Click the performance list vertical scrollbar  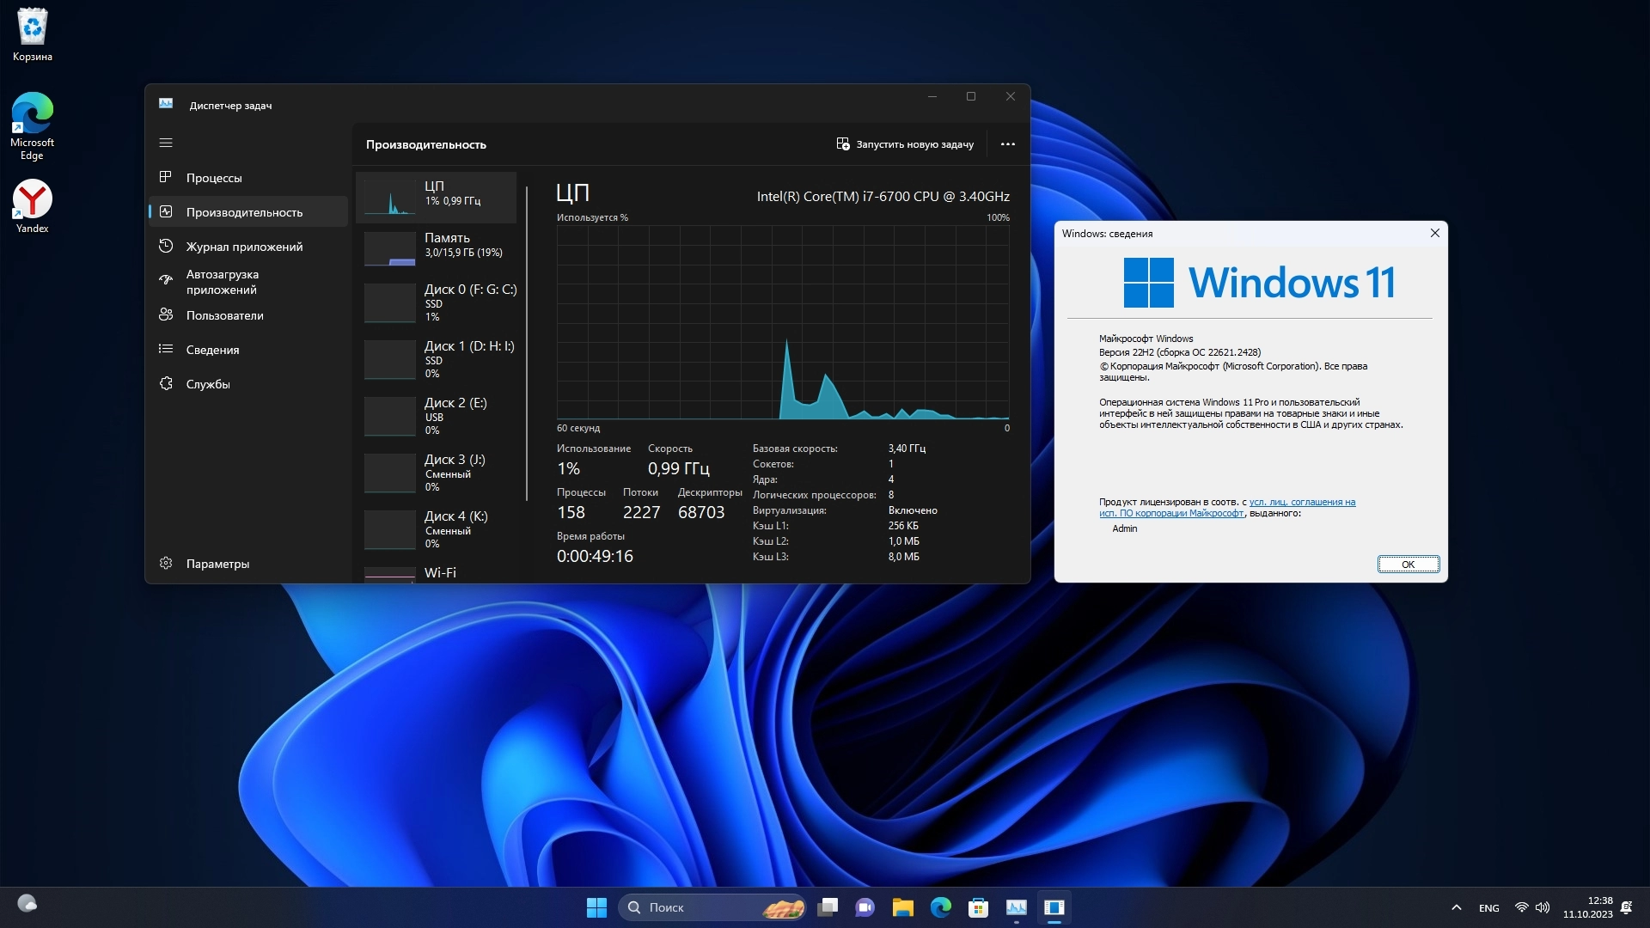(x=527, y=344)
